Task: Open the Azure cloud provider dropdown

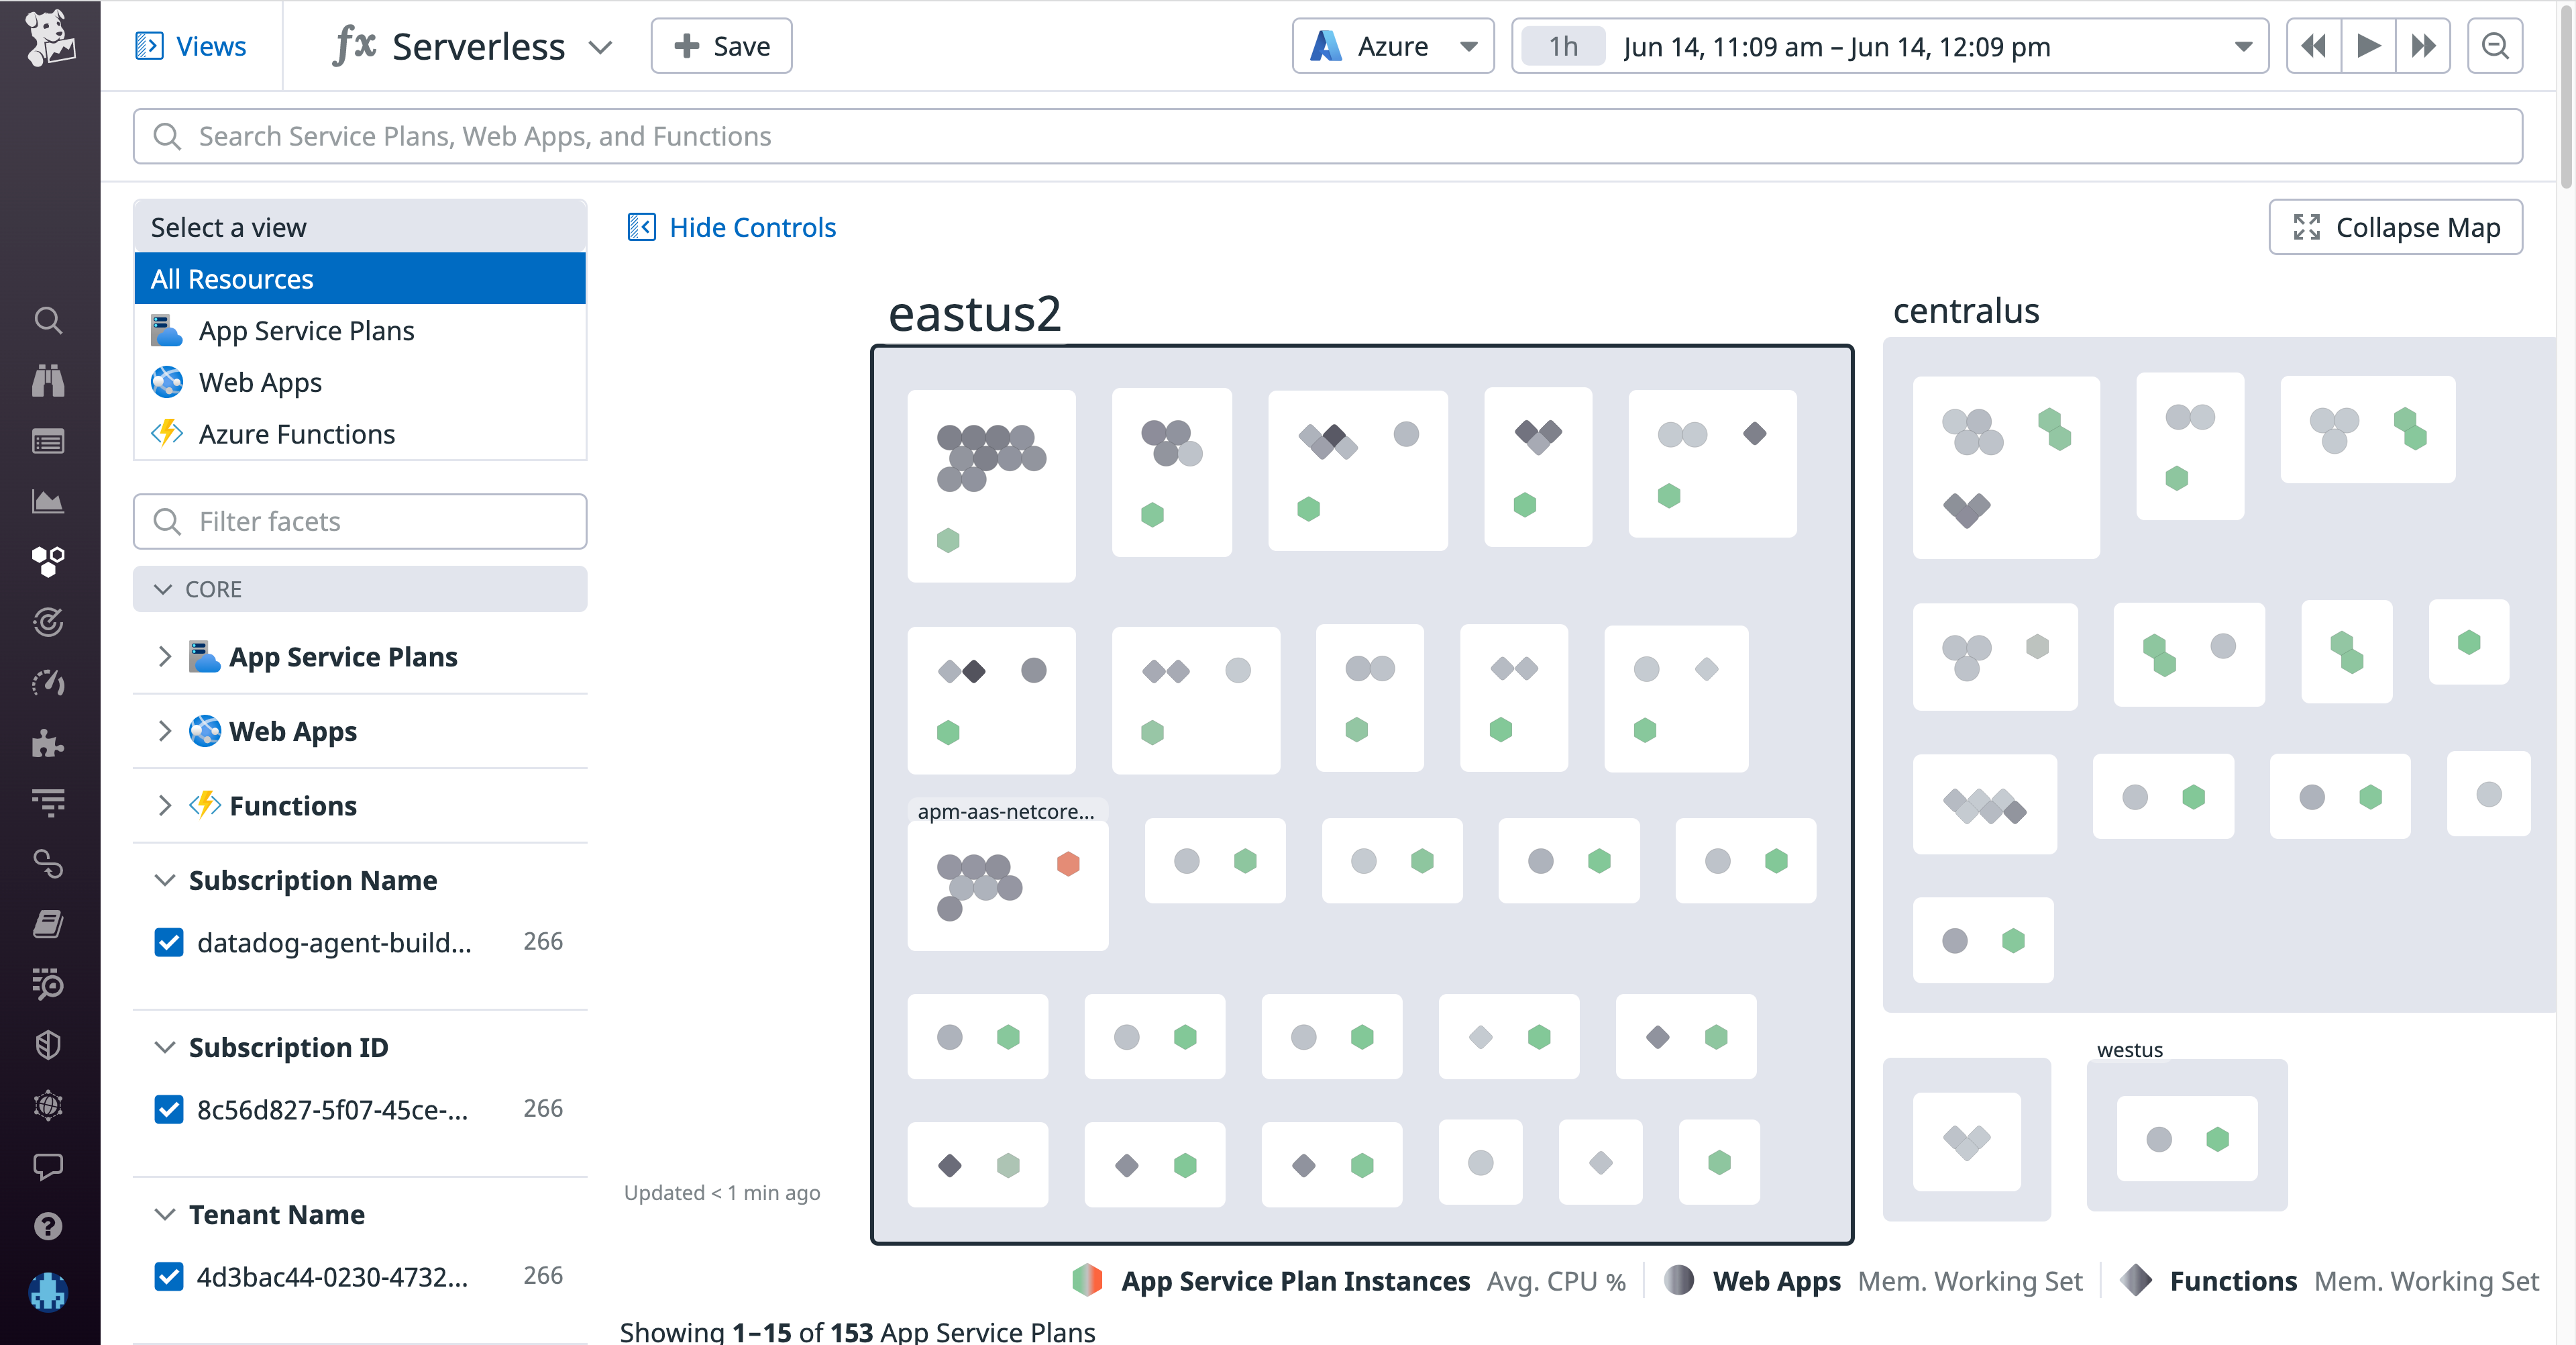Action: (x=1392, y=45)
